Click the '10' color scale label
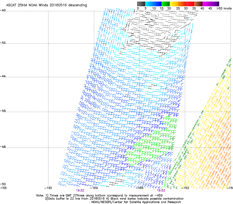Viewport: 233px width, 204px height. point(154,8)
